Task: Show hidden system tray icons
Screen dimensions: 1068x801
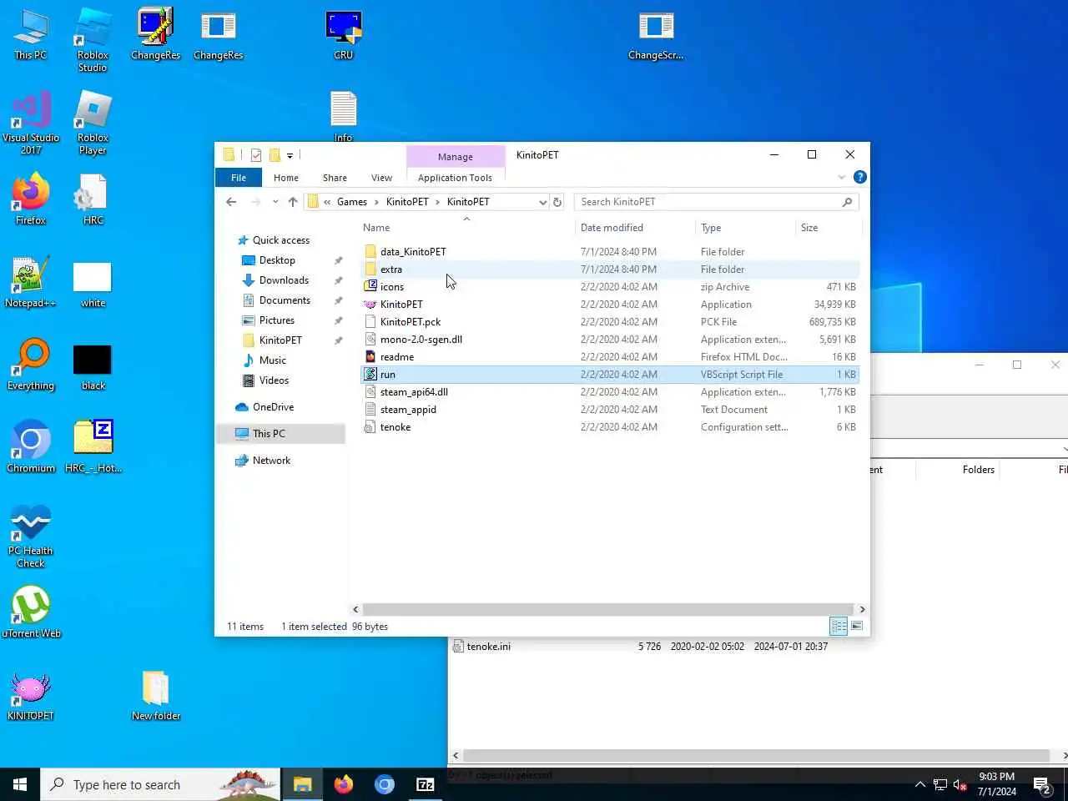Action: click(919, 784)
